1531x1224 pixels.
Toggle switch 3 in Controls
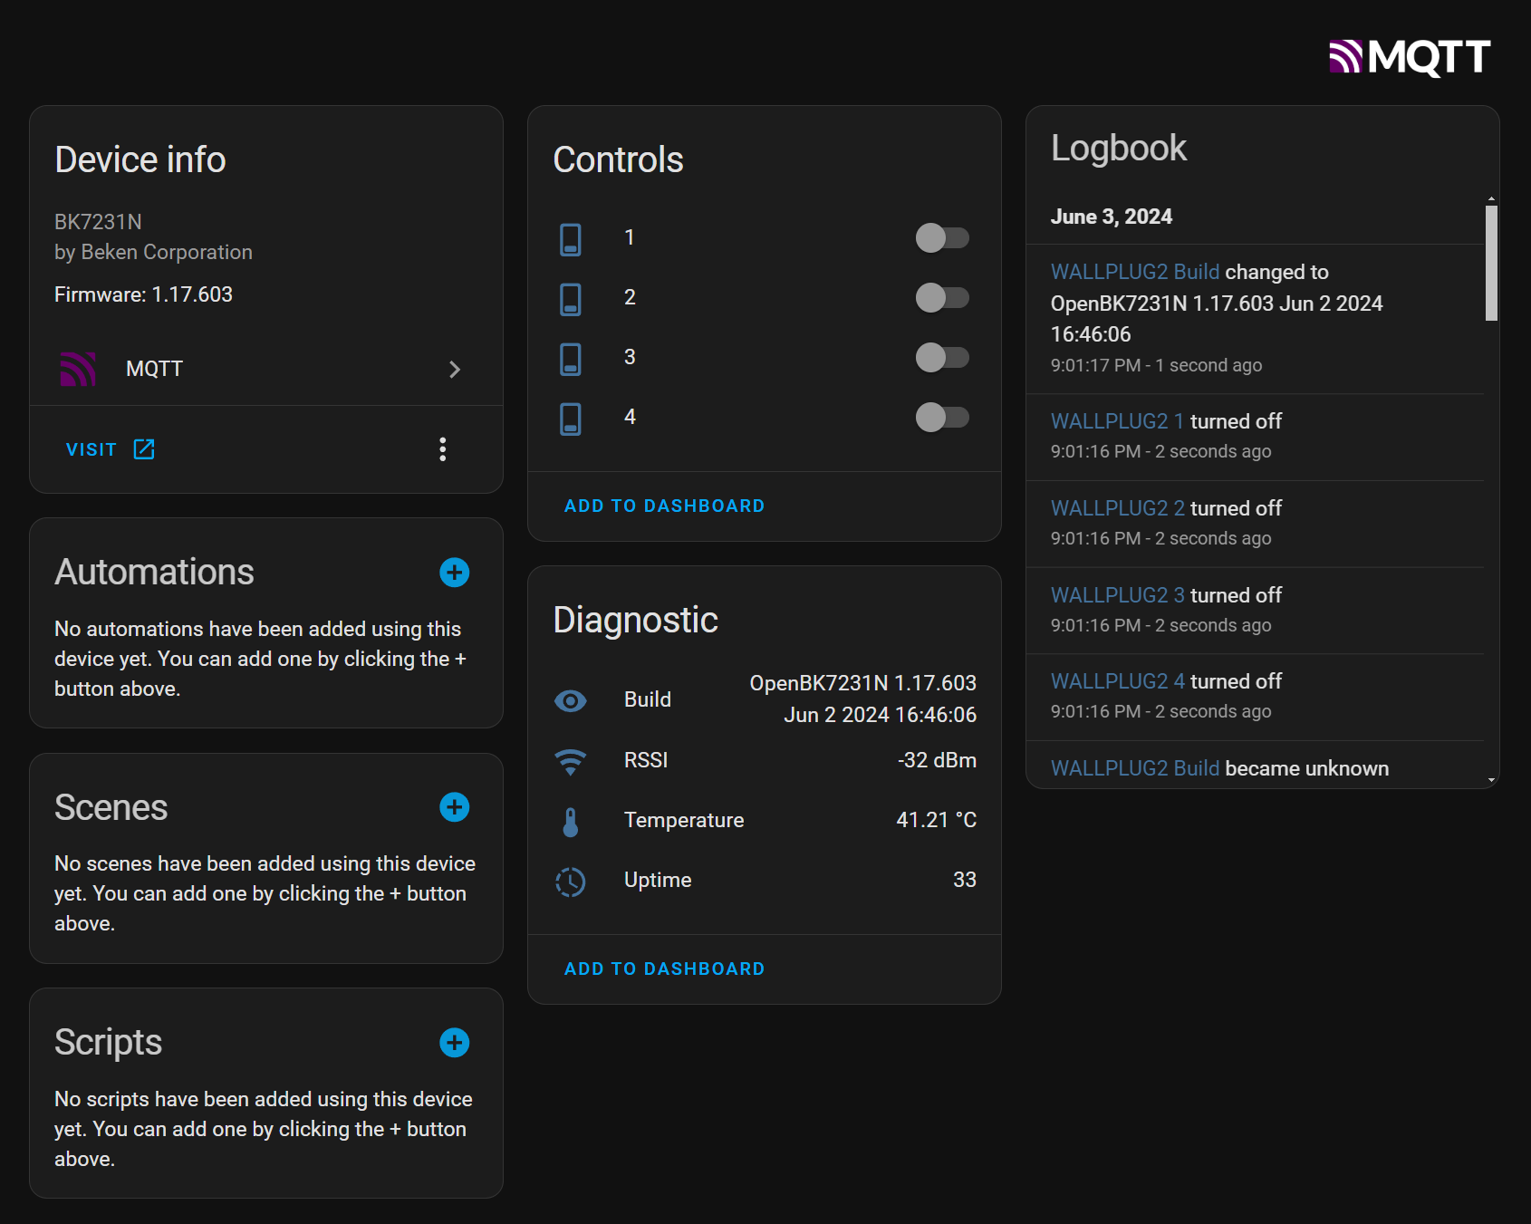tap(942, 357)
